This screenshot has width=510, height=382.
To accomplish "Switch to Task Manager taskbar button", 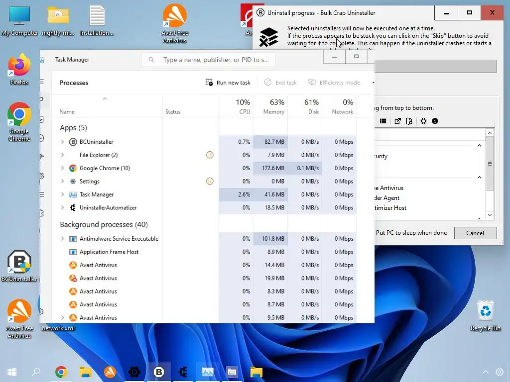I will tap(208, 372).
